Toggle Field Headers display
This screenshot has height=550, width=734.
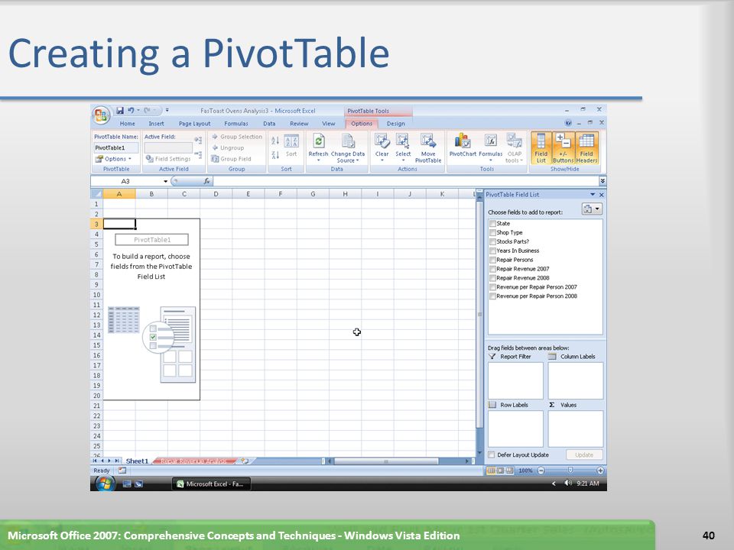[x=586, y=147]
